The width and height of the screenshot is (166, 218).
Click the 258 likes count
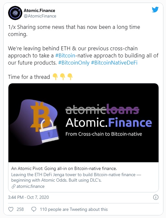pyautogui.click(x=20, y=209)
